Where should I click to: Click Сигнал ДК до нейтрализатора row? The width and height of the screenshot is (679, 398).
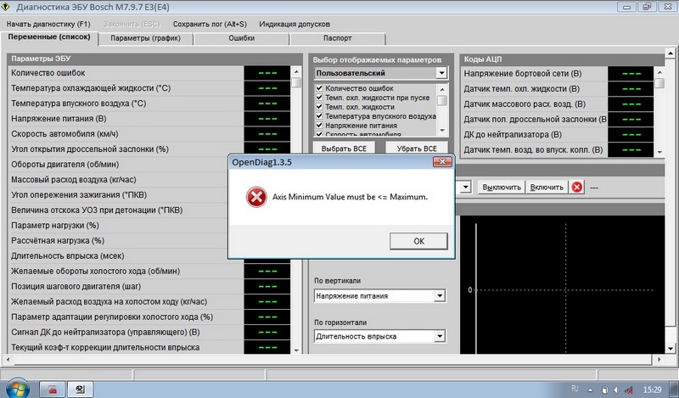149,332
